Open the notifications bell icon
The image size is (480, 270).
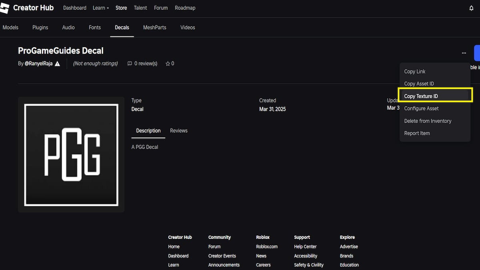click(471, 8)
